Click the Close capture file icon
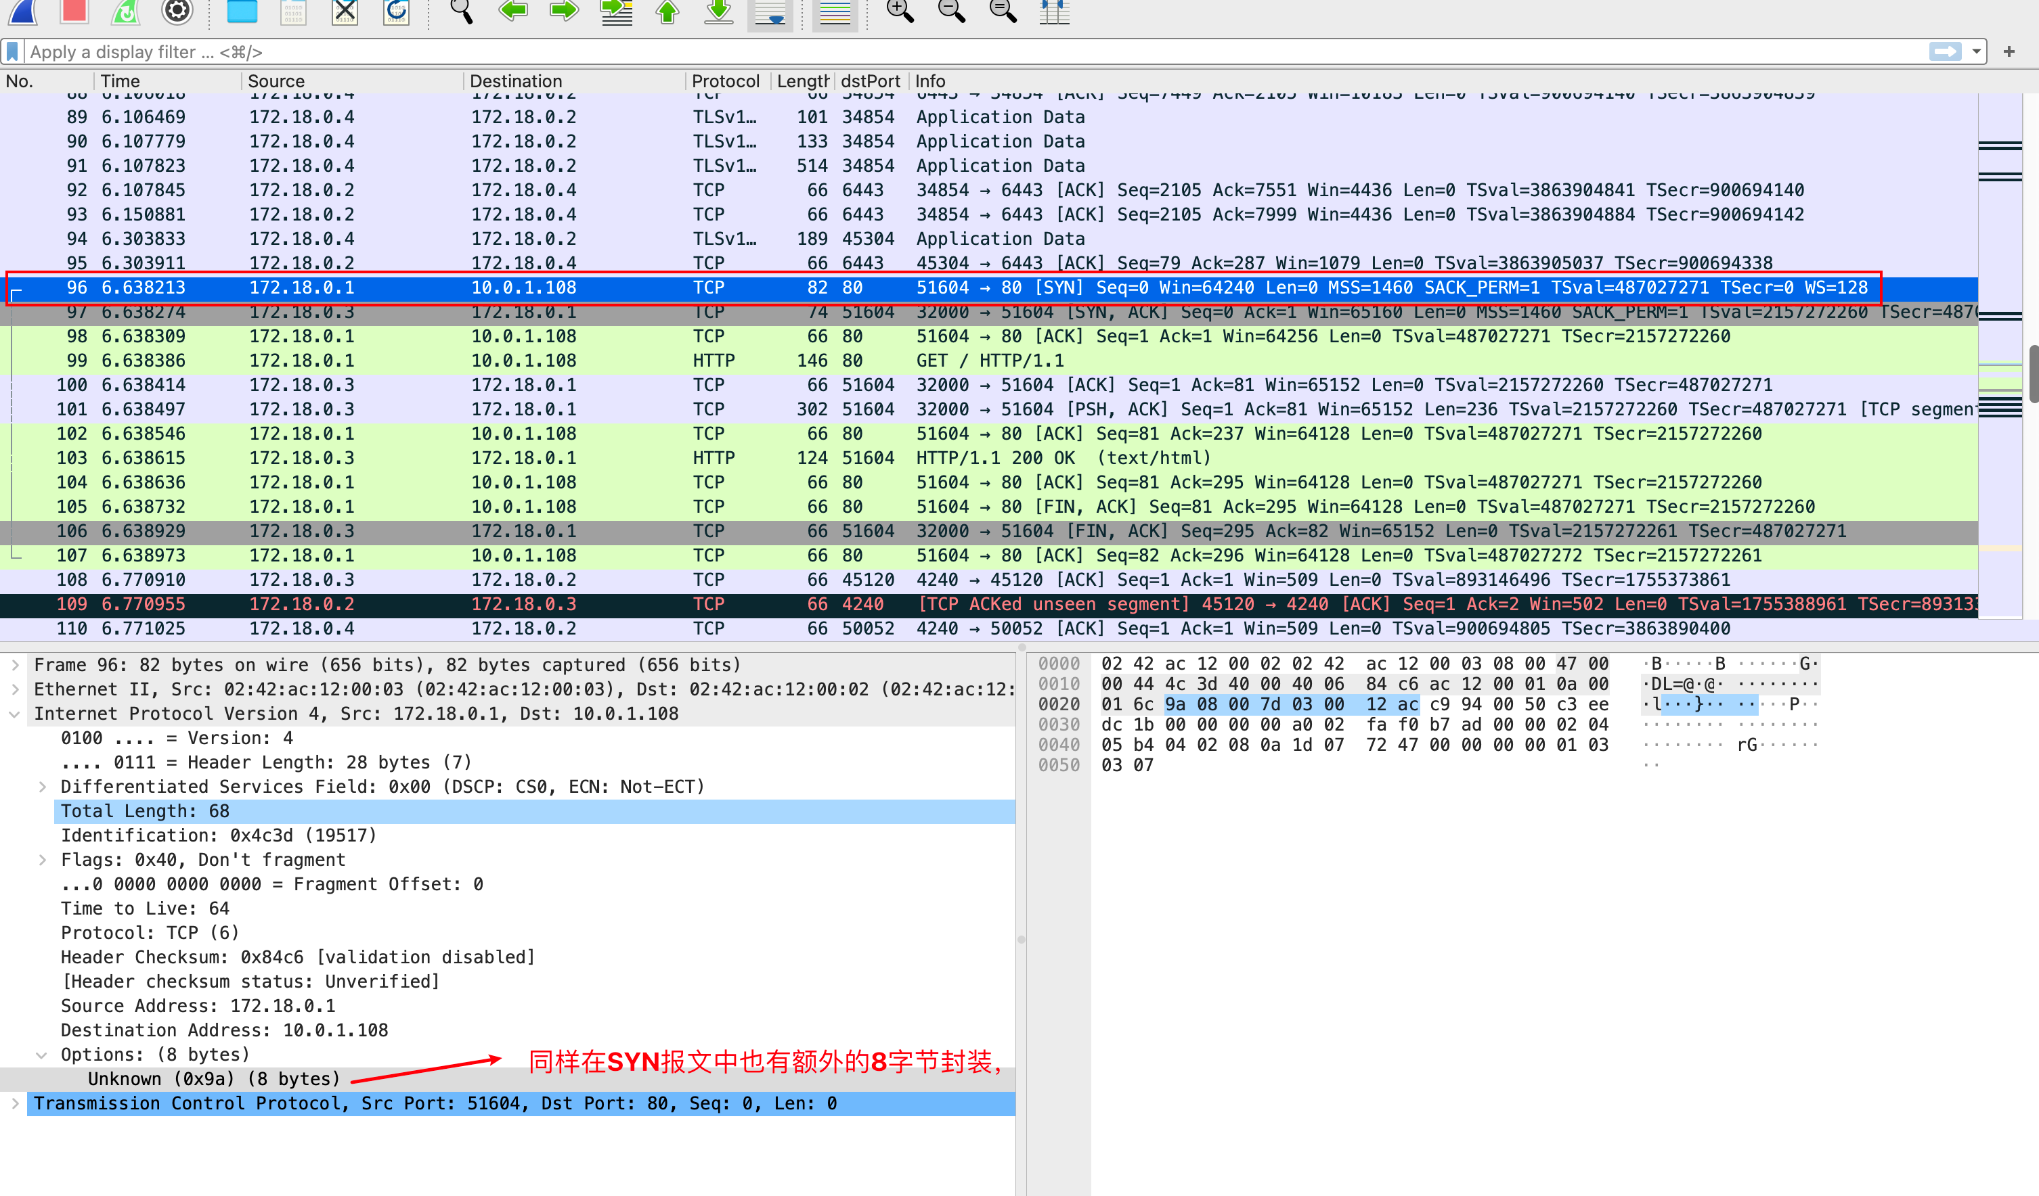The image size is (2039, 1196). click(345, 11)
